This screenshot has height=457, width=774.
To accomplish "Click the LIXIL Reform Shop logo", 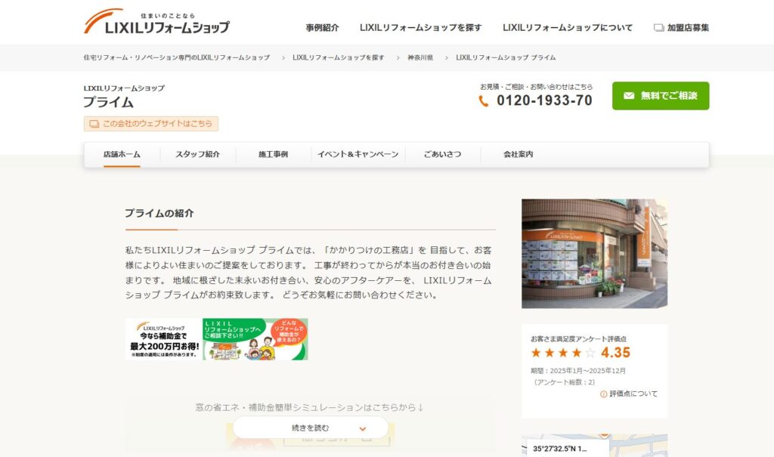I will pos(156,23).
